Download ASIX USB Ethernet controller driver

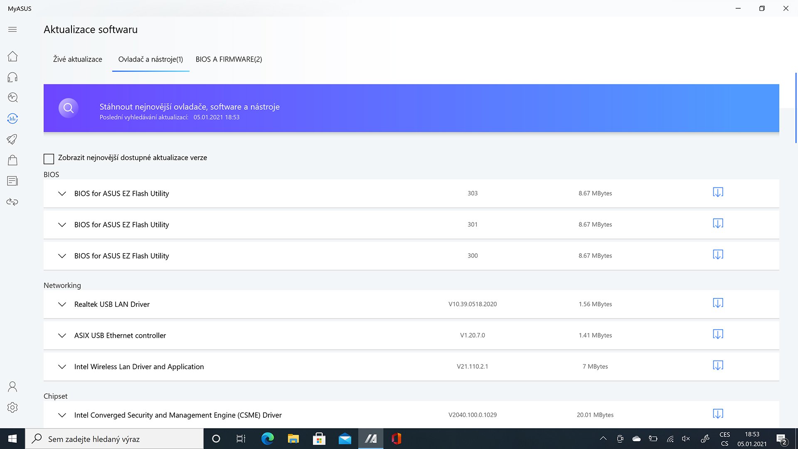point(718,334)
